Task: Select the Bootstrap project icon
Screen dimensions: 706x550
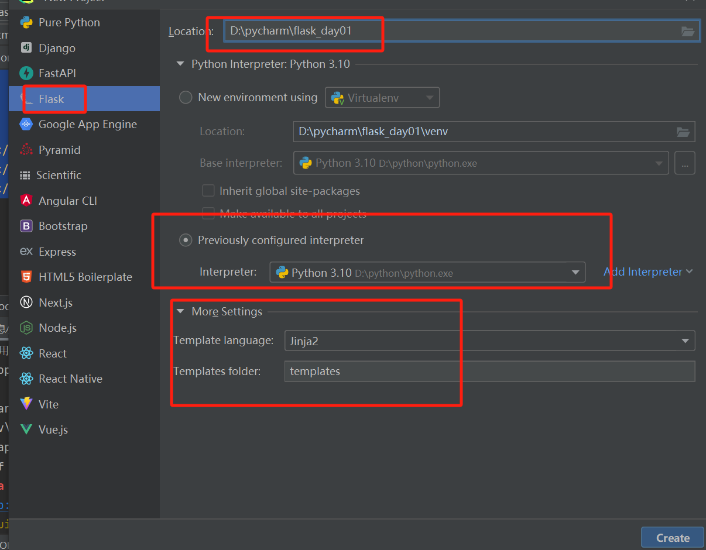Action: (26, 226)
